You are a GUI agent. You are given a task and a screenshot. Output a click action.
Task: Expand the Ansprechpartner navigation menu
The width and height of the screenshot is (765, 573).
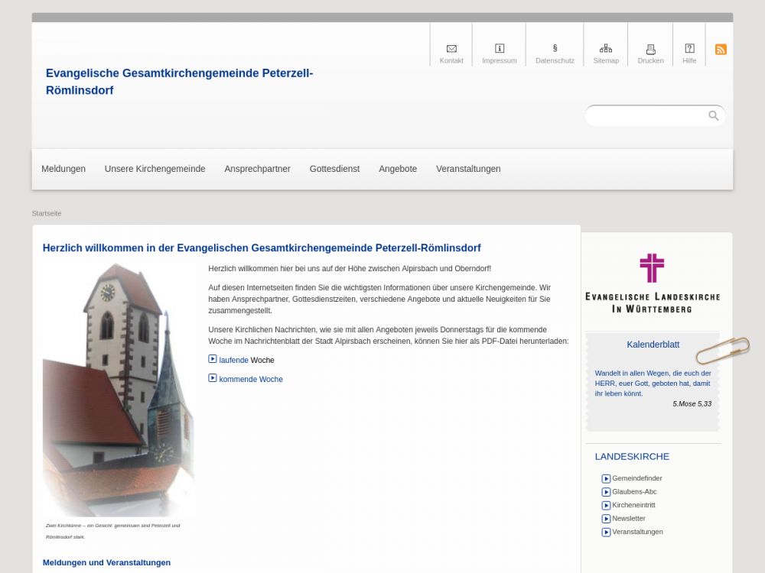257,169
